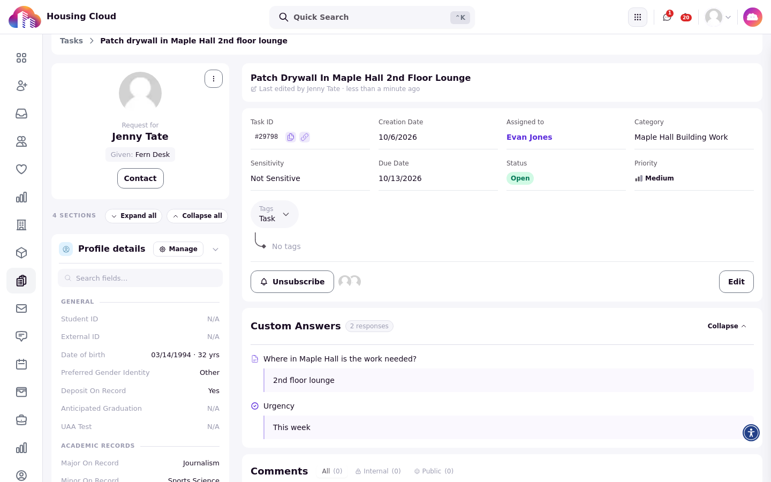Image resolution: width=771 pixels, height=482 pixels.
Task: Open the envelope mail icon in sidebar
Action: click(x=21, y=308)
